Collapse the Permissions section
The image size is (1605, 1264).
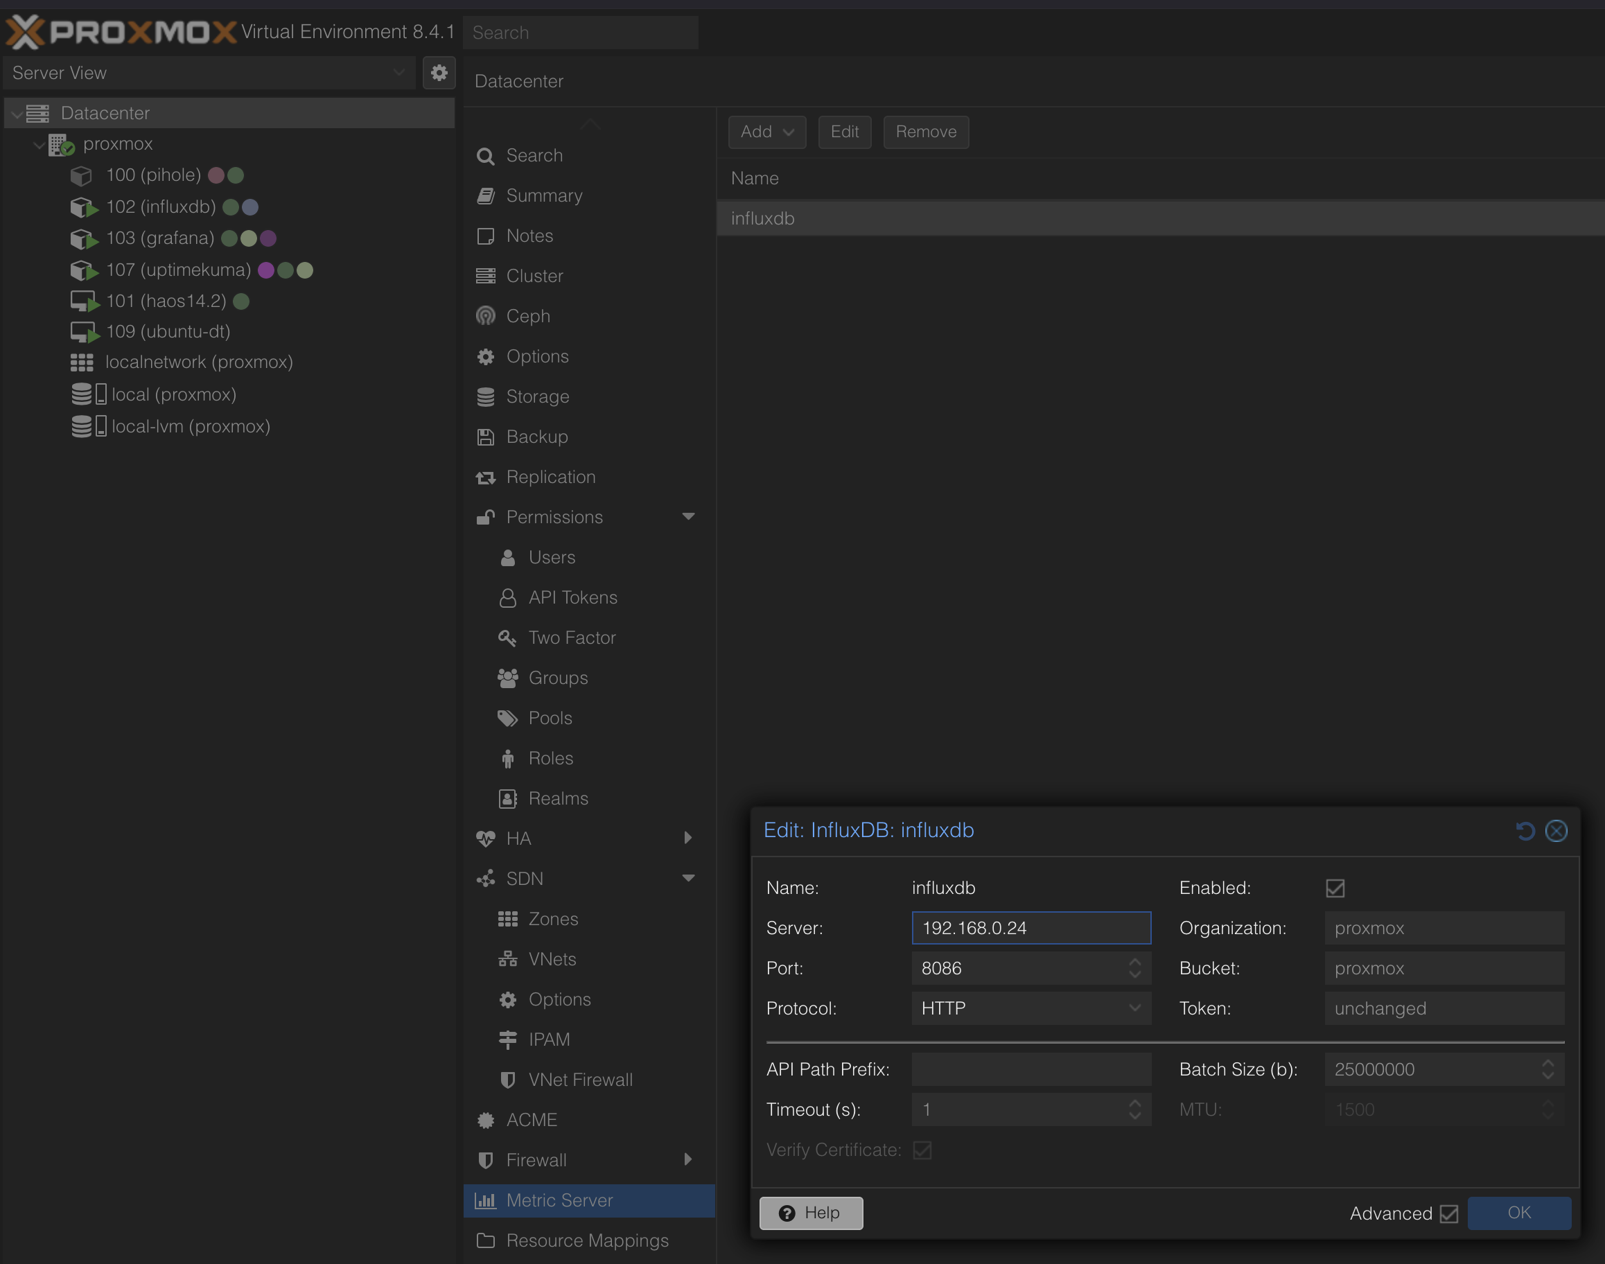click(x=688, y=516)
